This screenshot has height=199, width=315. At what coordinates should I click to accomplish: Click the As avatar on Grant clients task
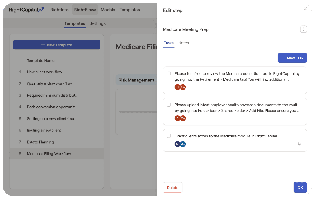click(183, 144)
